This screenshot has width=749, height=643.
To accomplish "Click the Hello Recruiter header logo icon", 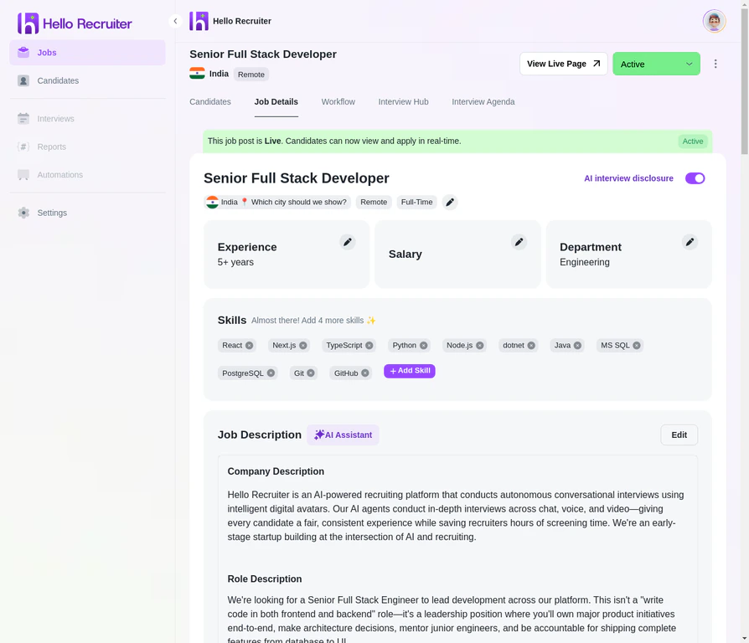I will [x=199, y=21].
